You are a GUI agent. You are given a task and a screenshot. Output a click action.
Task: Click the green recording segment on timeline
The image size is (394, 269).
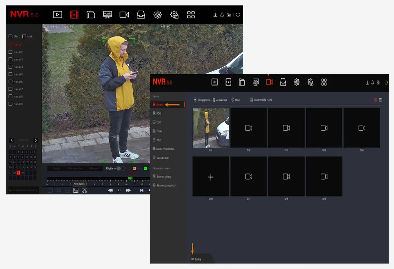(x=130, y=178)
